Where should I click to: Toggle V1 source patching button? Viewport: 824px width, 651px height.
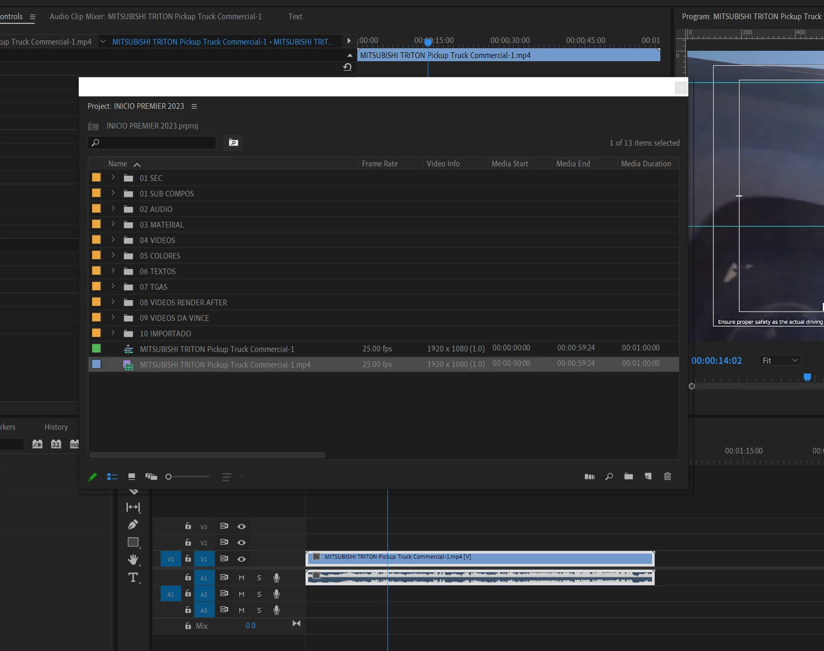click(170, 559)
